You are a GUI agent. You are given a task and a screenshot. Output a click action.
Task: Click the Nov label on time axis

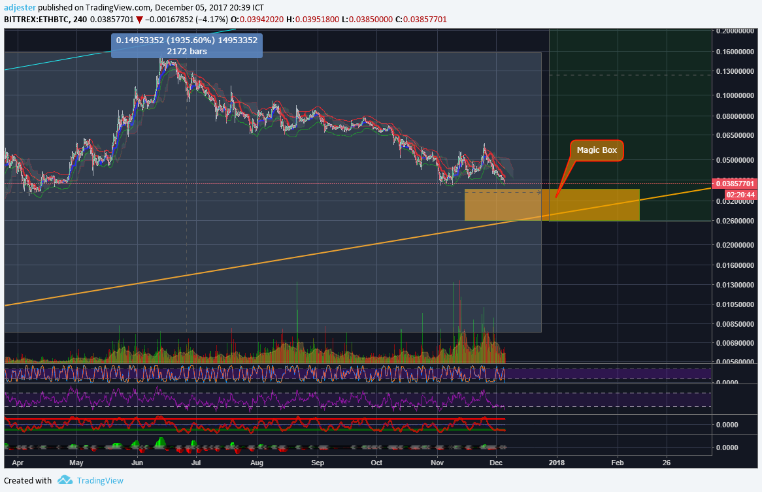click(437, 463)
